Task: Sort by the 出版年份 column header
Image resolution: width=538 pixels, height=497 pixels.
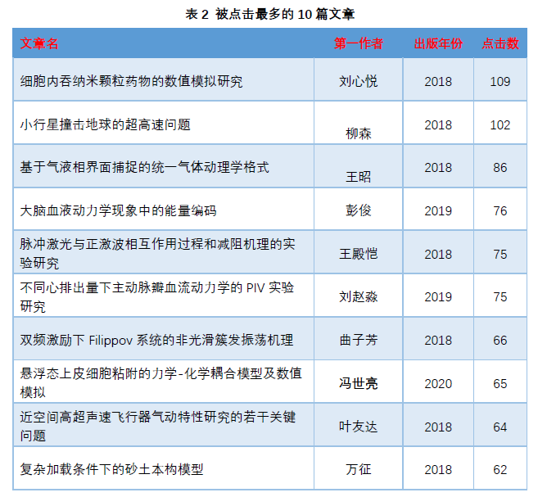Action: click(437, 43)
